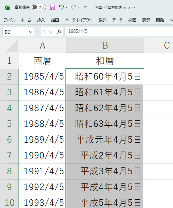Click cell 西暦 header

coord(43,61)
